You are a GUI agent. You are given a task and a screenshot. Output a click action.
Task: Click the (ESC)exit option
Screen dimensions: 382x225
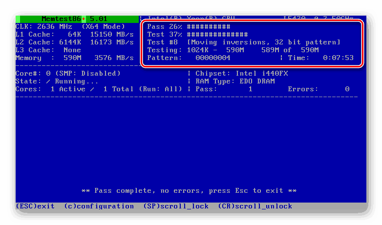pos(35,206)
